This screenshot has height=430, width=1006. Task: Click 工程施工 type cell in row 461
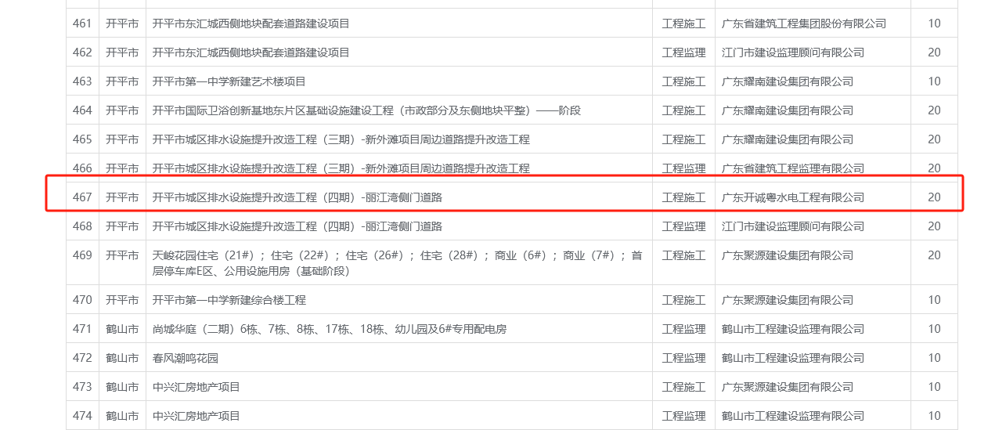[683, 23]
